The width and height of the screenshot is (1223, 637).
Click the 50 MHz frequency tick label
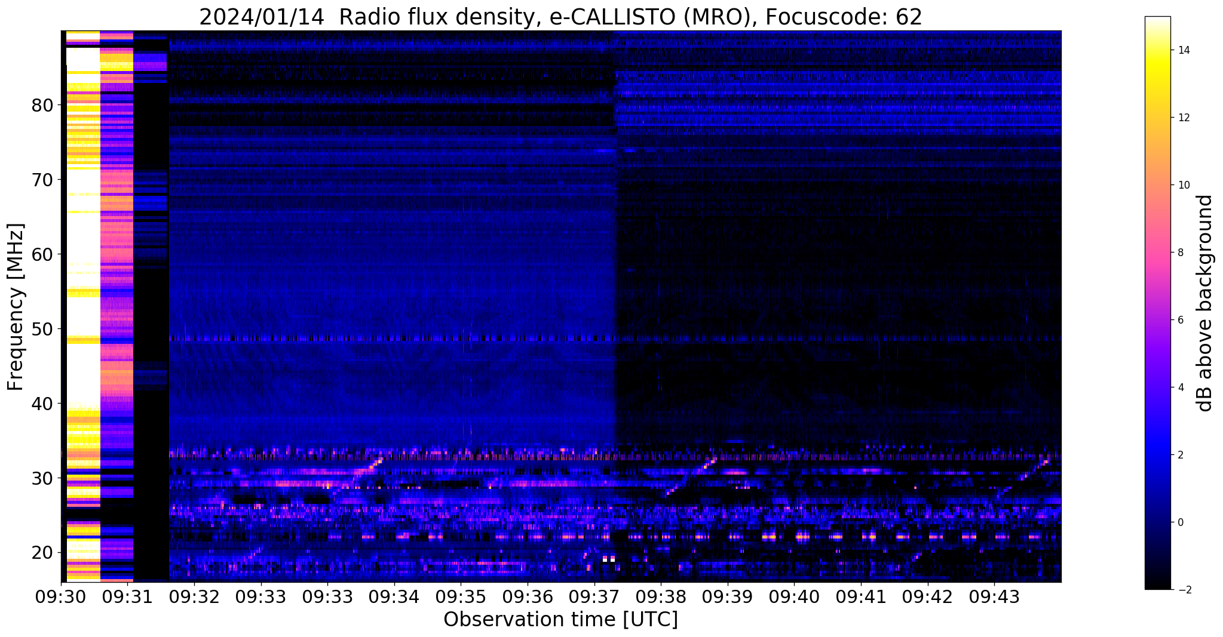42,329
